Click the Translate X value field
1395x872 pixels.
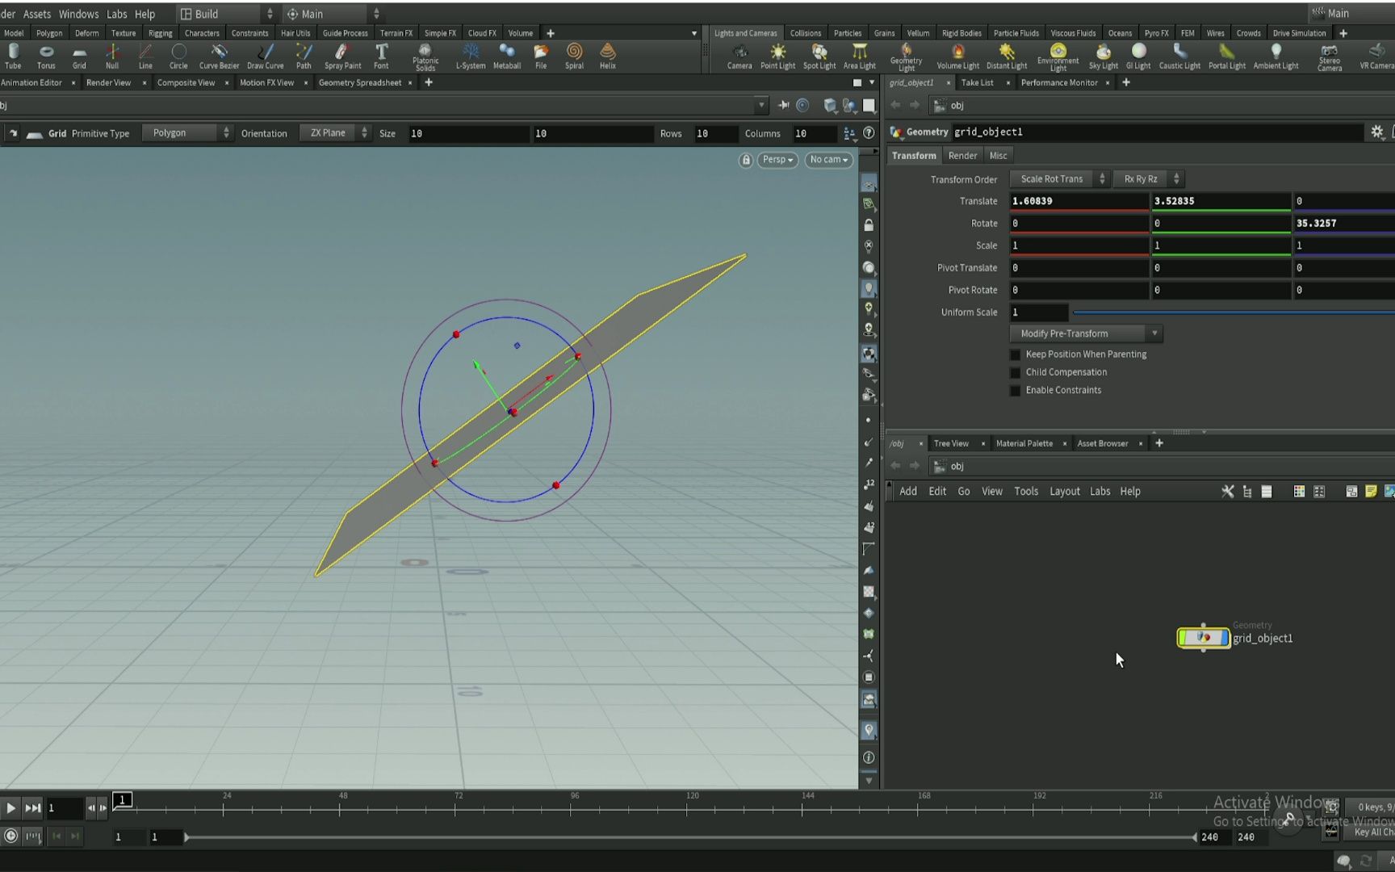tap(1079, 200)
